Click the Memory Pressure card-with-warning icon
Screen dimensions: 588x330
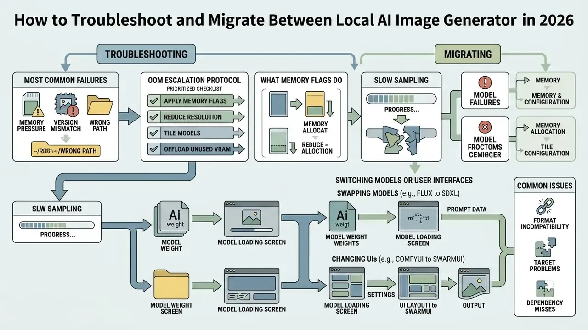click(x=31, y=104)
